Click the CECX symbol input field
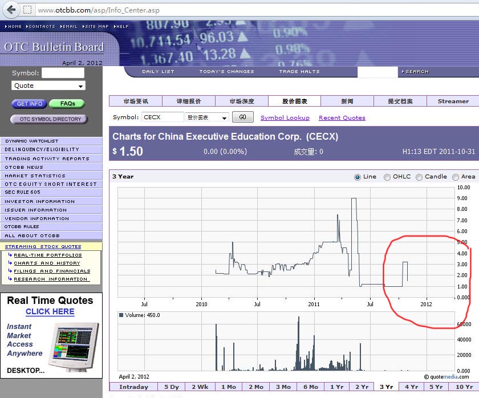The image size is (479, 398). (x=163, y=117)
